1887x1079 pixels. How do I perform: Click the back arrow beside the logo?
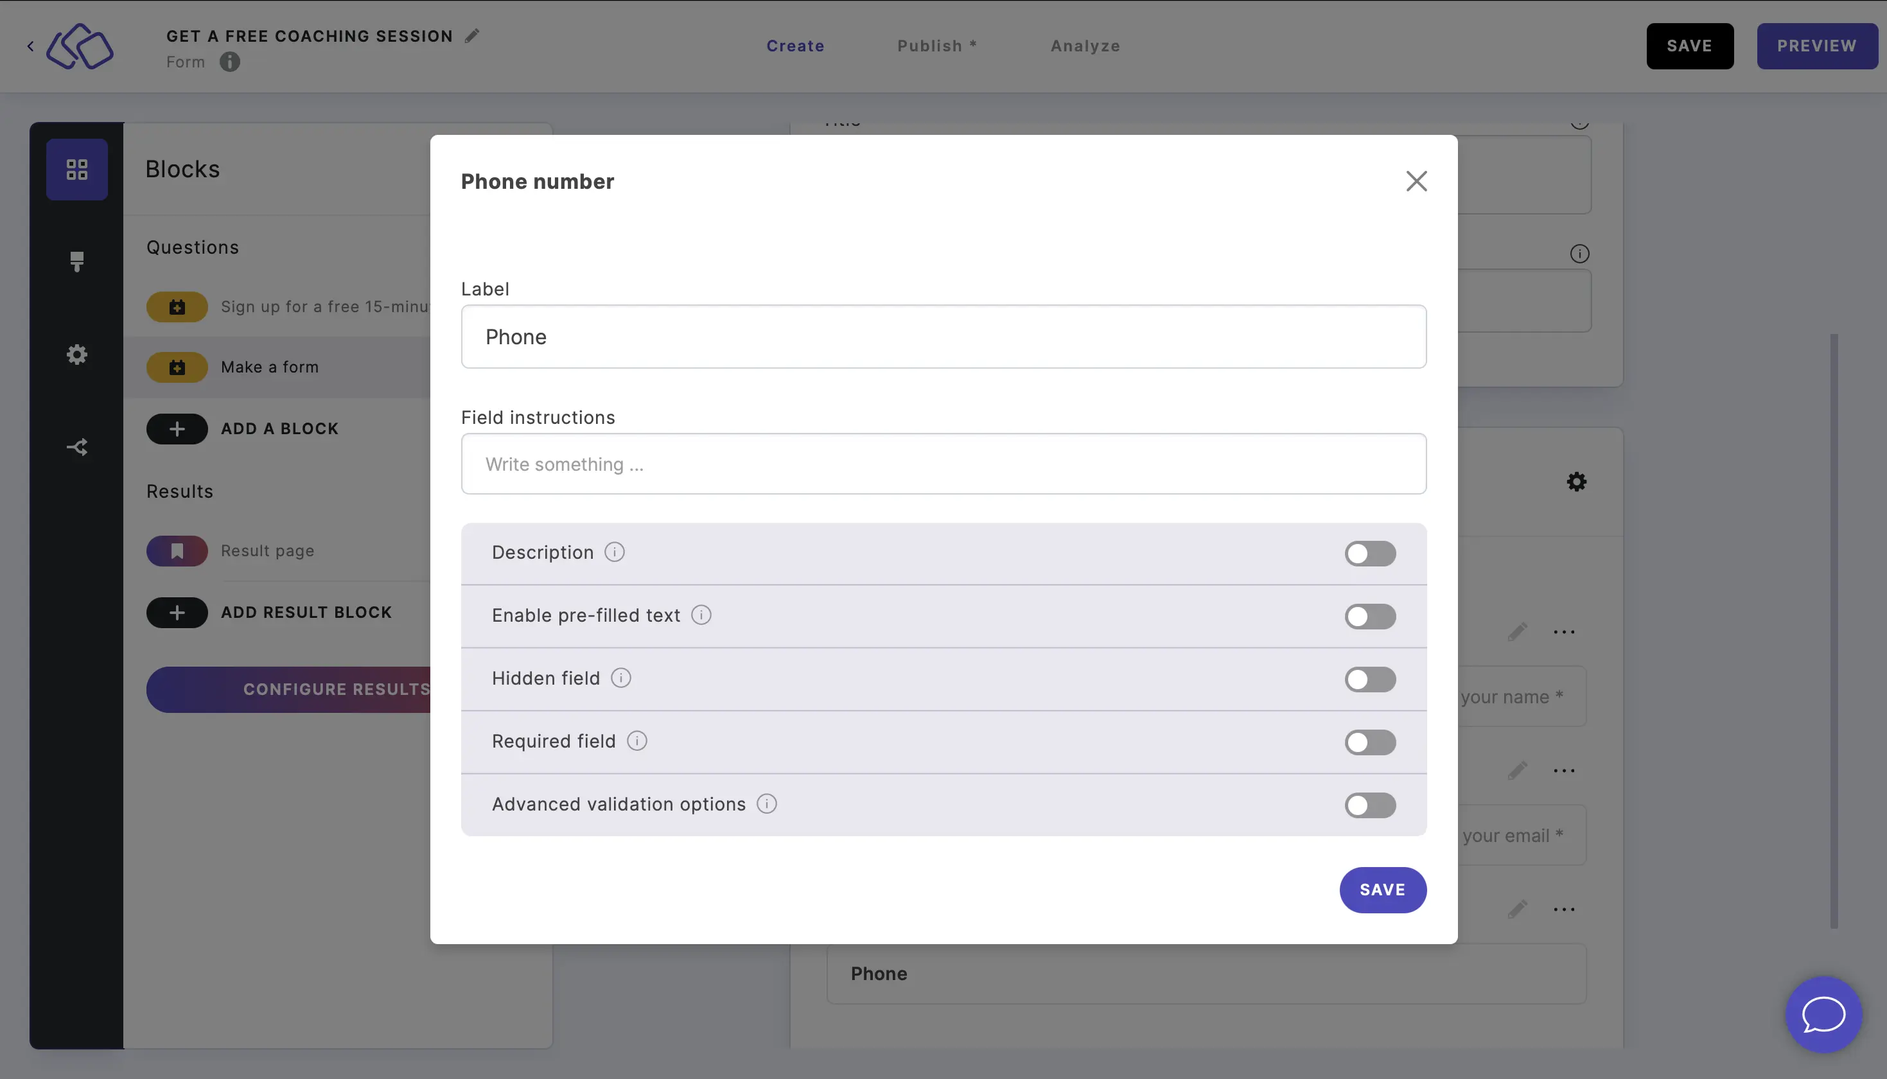30,46
